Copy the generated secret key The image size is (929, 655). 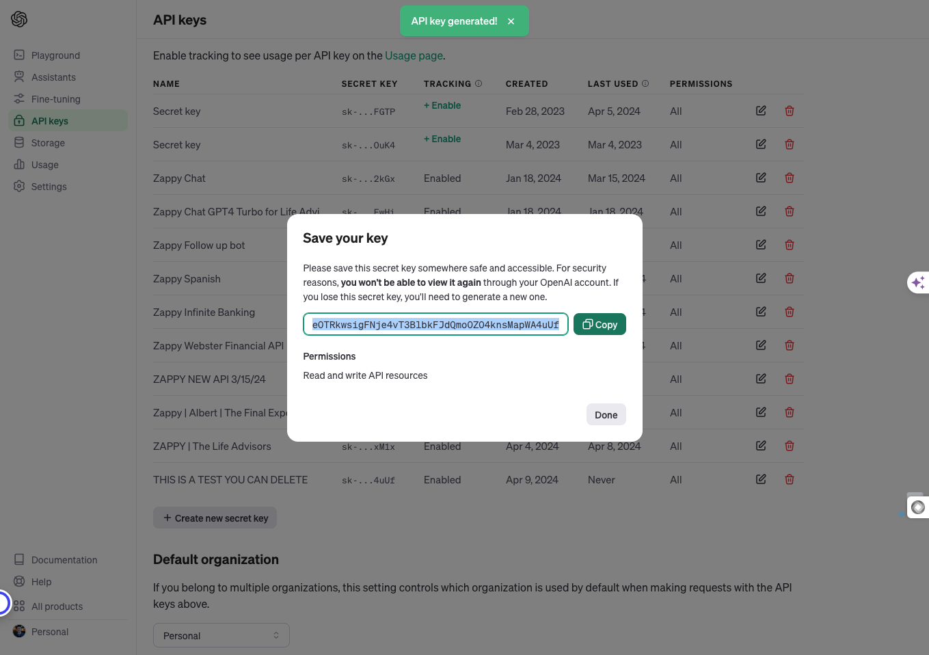(x=600, y=324)
